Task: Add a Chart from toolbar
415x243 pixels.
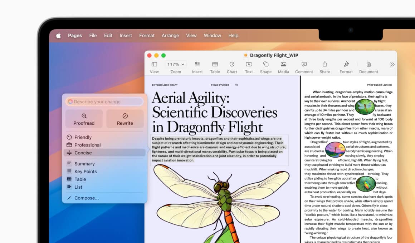Action: coord(232,64)
